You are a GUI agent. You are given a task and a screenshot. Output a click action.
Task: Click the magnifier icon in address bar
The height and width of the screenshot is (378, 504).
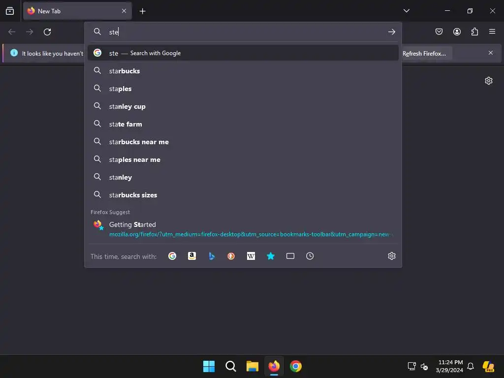point(97,31)
